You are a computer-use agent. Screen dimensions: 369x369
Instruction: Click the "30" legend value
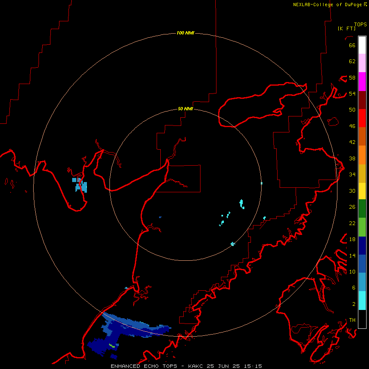click(352, 191)
